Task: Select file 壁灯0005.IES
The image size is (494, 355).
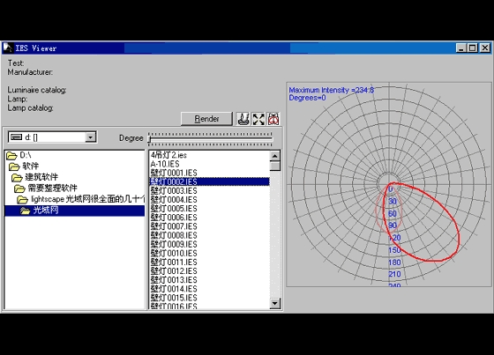Action: [174, 209]
